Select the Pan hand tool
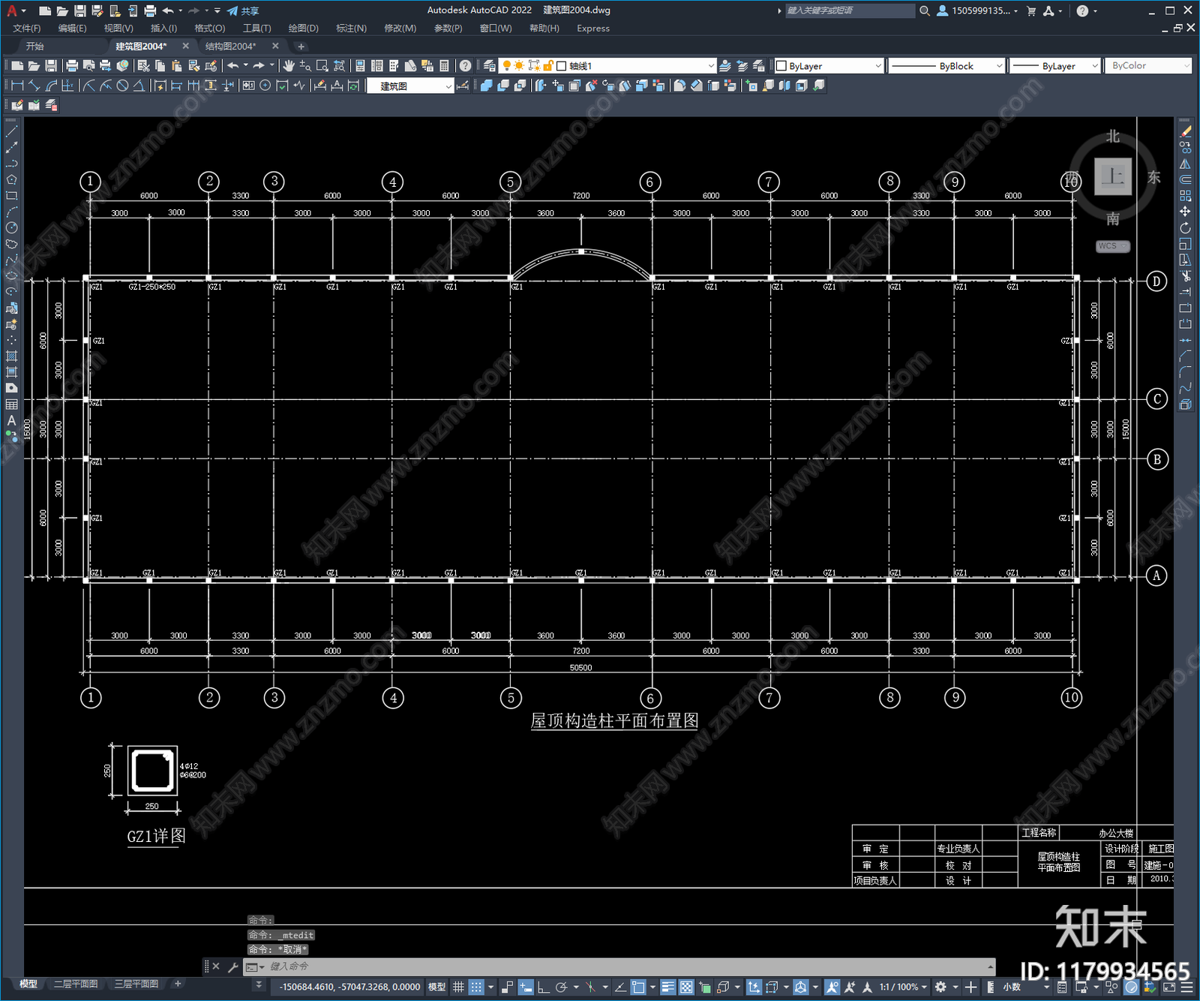 [x=289, y=66]
